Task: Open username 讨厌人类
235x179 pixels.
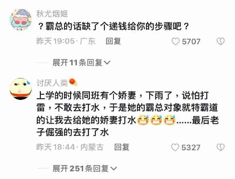Action: coord(52,83)
